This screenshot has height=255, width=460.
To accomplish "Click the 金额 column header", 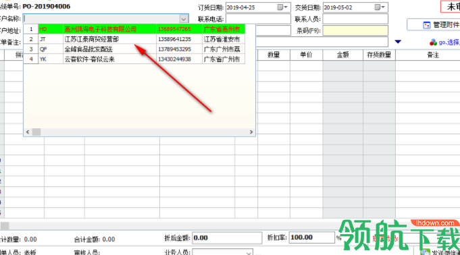I will click(x=342, y=55).
